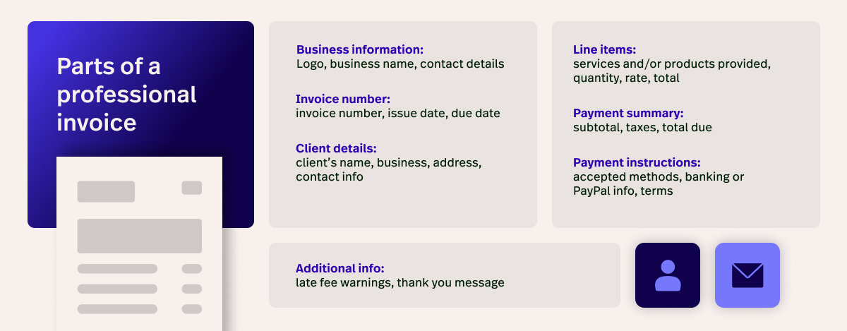Click the "Payment instructions:" heading
Screen dimensions: 847x331
(637, 163)
